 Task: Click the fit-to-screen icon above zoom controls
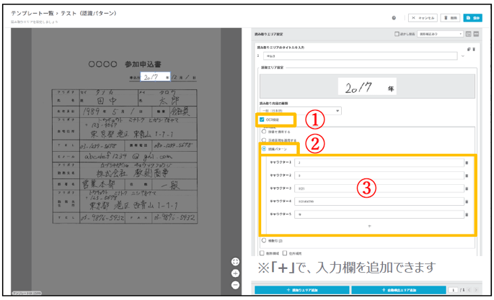tap(235, 261)
